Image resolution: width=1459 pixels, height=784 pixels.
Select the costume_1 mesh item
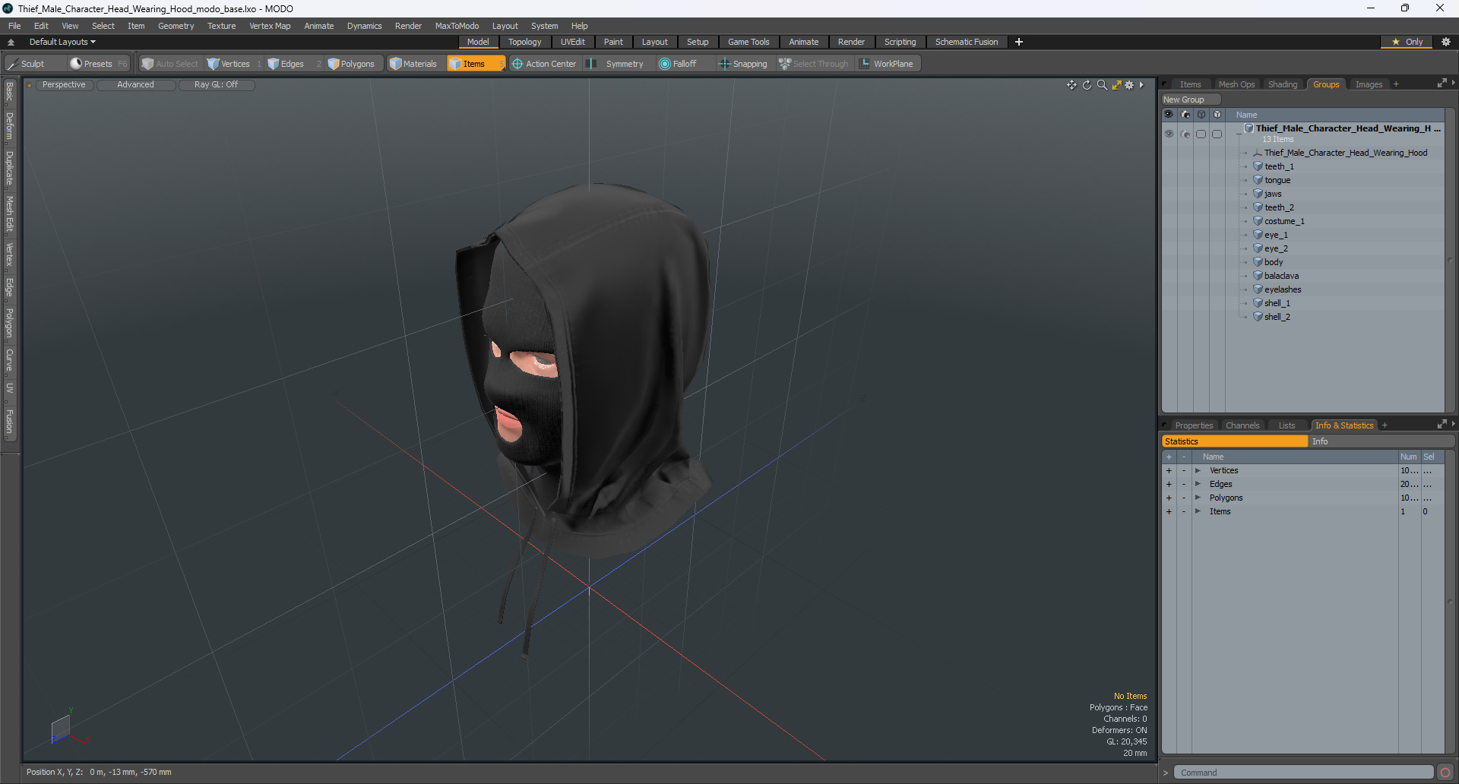pyautogui.click(x=1283, y=221)
